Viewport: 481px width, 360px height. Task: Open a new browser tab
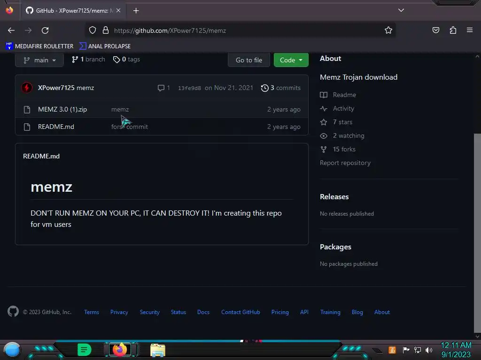136,11
